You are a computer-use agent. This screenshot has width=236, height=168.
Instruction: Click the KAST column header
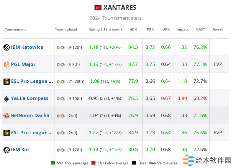point(201,30)
